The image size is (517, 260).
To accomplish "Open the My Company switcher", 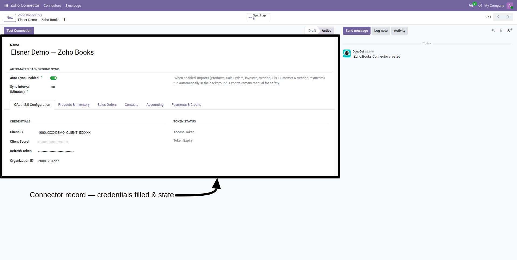I will pos(494,5).
